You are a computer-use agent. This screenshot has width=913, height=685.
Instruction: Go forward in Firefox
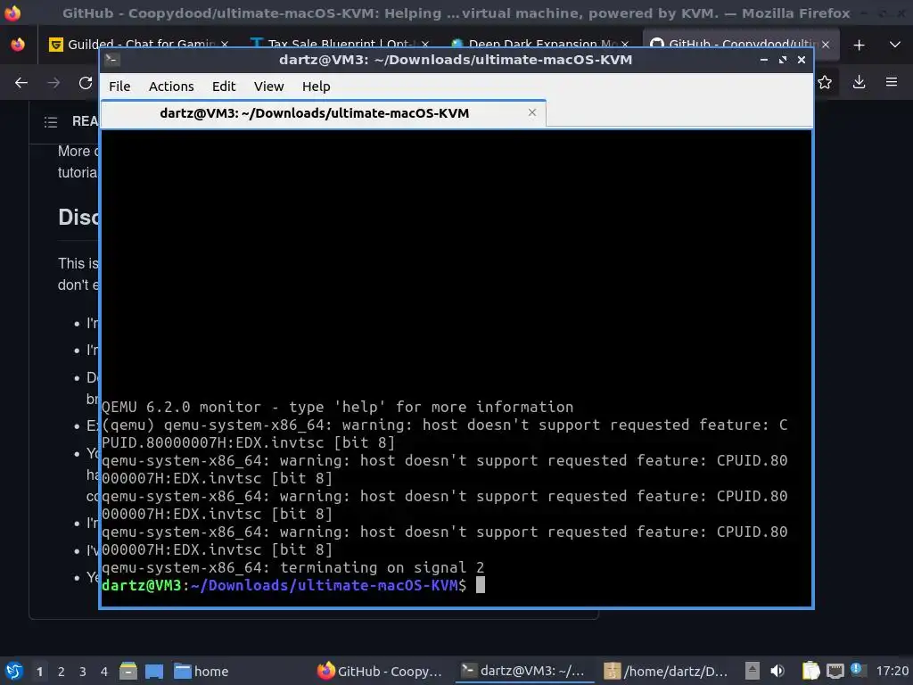point(53,83)
